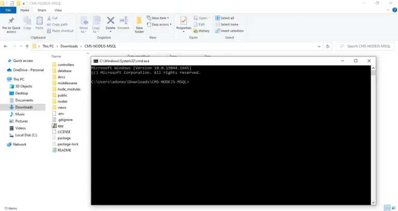Expand the address bar history dropdown

pyautogui.click(x=319, y=47)
